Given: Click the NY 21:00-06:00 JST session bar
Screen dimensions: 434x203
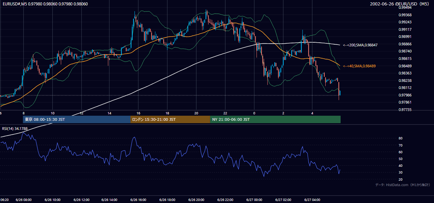Looking at the screenshot, I should (x=275, y=119).
